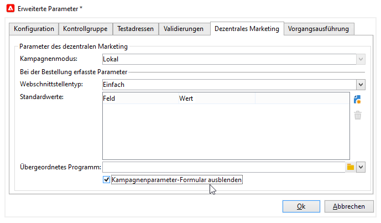The height and width of the screenshot is (223, 381).
Task: Expand the Übergeordnetes Programm dropdown arrow
Action: (361, 167)
